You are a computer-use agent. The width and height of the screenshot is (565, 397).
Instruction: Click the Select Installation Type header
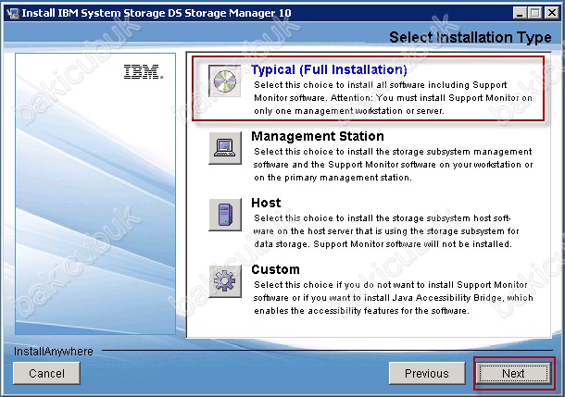click(471, 37)
